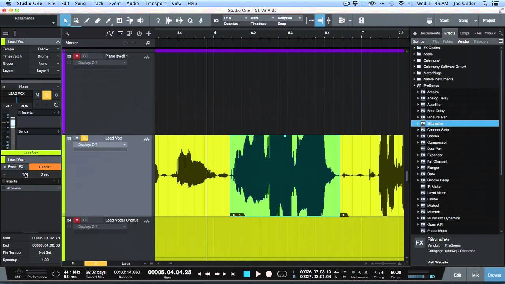Remove marker with the minus button
Viewport: 505px width, 284px height.
click(134, 43)
